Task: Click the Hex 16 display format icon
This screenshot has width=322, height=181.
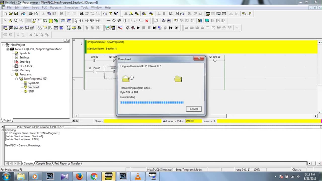Action: pyautogui.click(x=79, y=28)
